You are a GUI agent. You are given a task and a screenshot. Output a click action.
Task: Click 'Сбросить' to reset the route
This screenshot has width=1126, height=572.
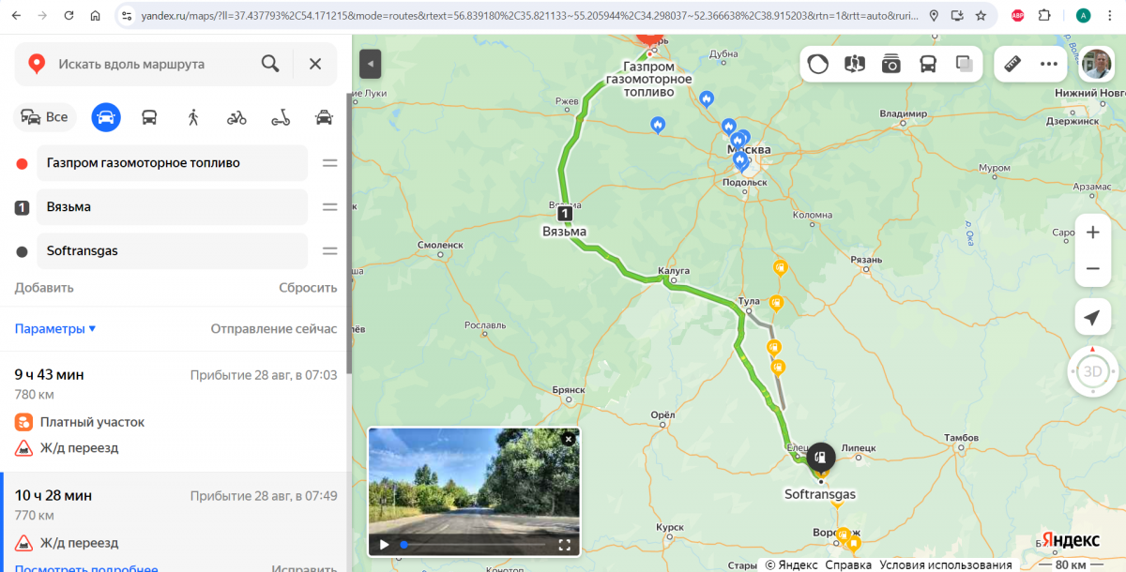point(308,288)
